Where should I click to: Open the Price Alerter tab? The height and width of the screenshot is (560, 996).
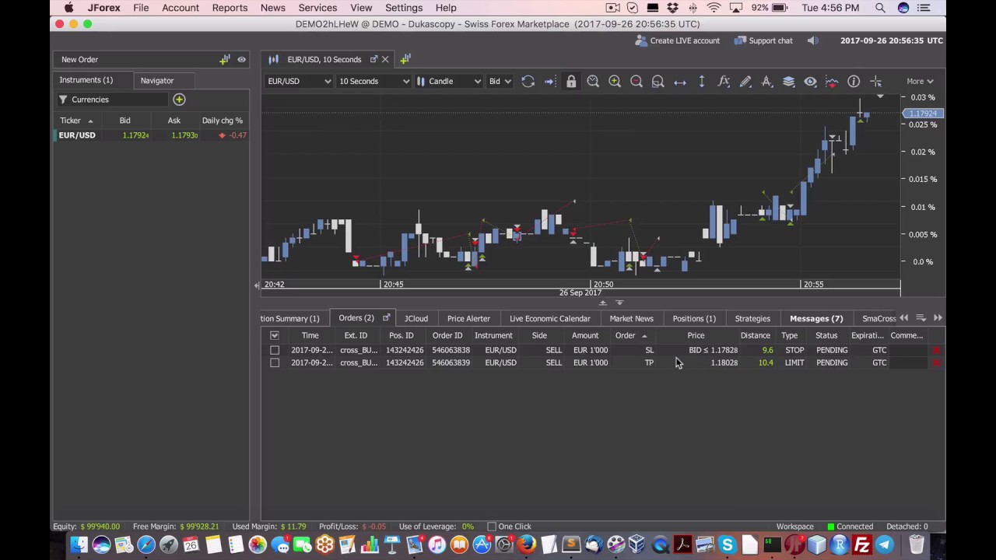tap(468, 318)
